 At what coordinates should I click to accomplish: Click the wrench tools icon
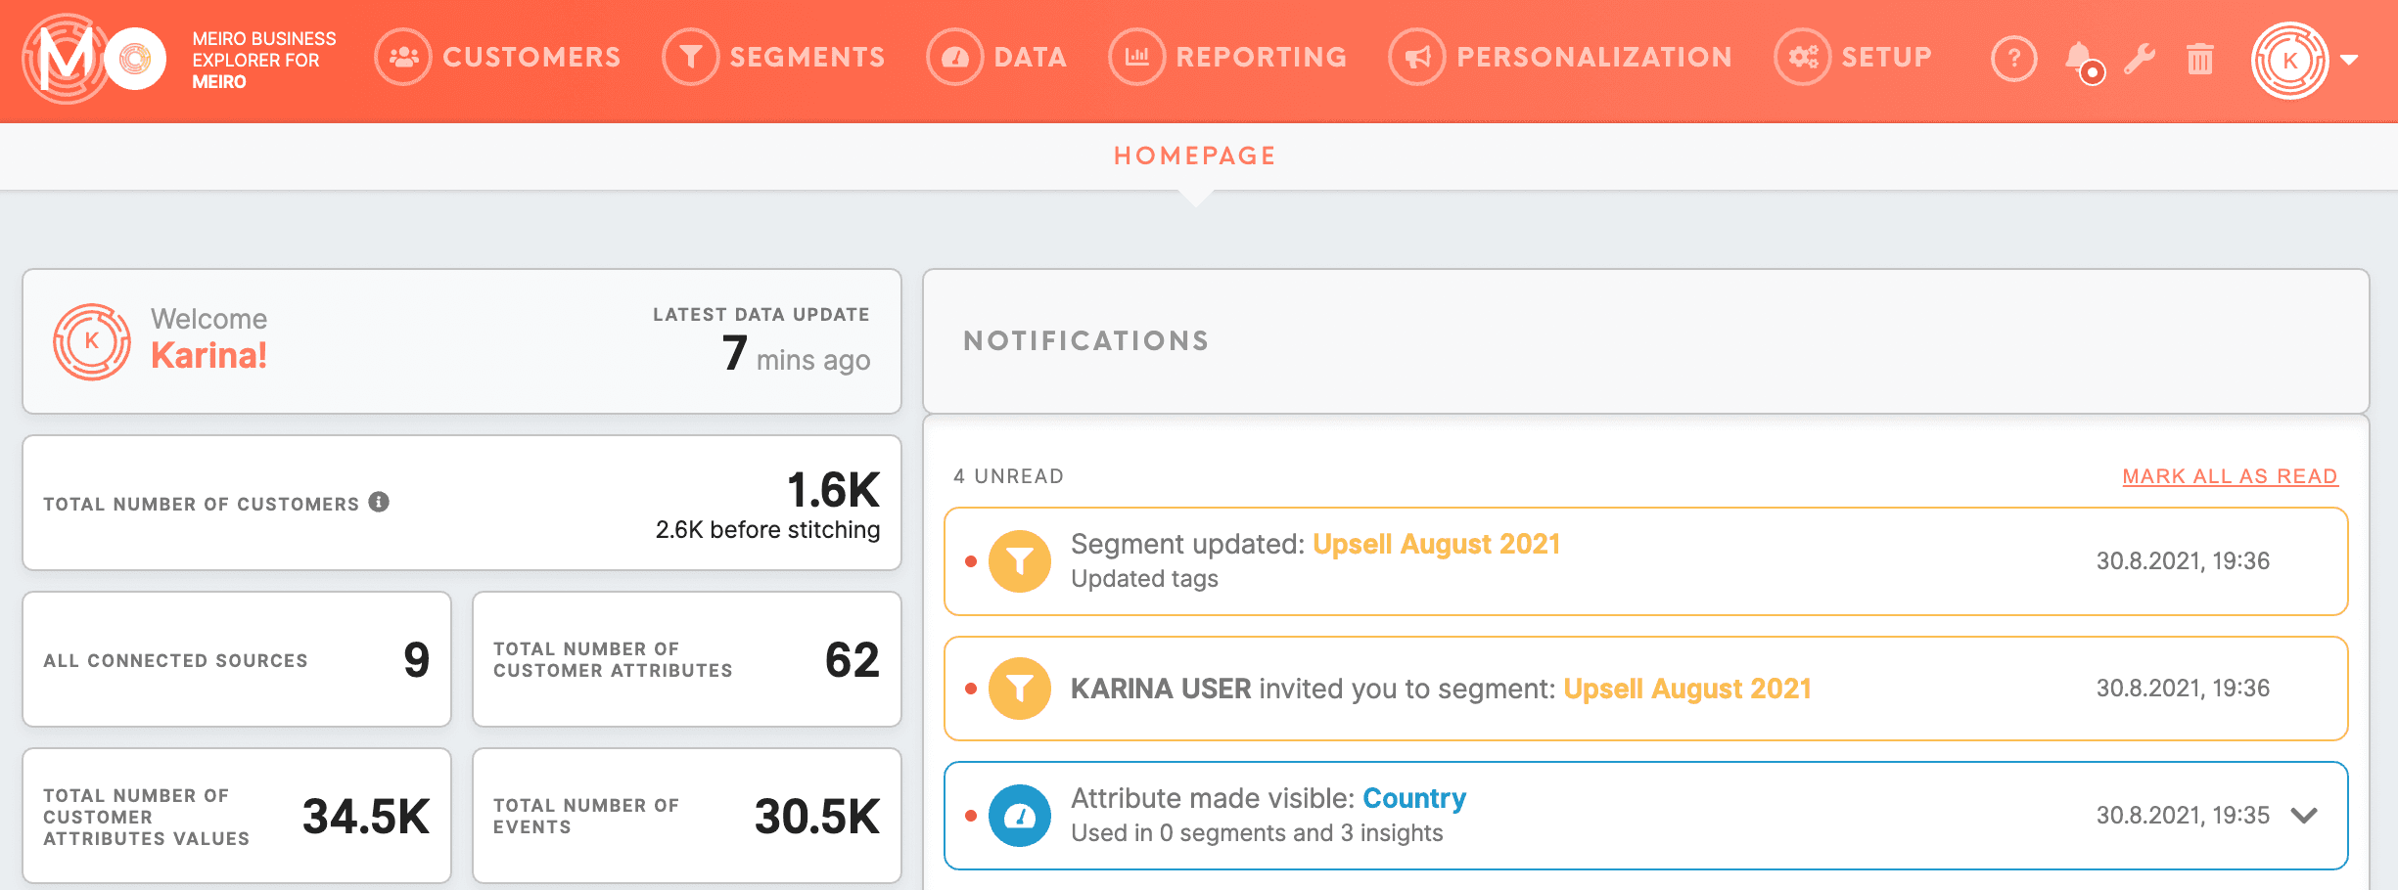coord(2140,59)
